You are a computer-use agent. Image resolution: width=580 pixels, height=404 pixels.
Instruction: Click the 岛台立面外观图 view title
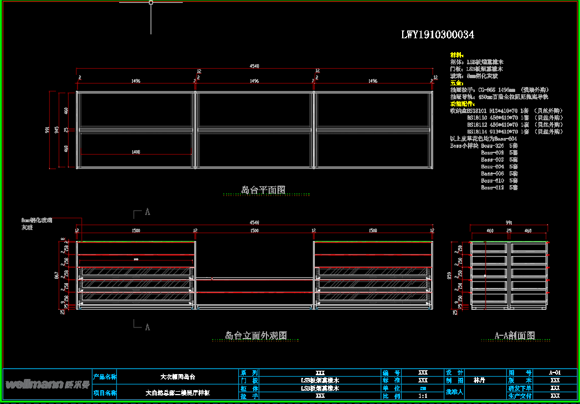point(255,336)
